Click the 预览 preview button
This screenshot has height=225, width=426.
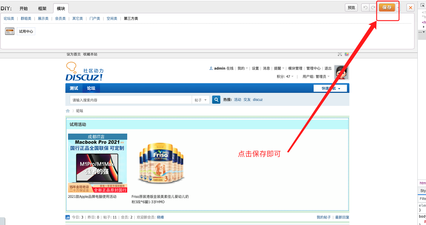coord(351,8)
